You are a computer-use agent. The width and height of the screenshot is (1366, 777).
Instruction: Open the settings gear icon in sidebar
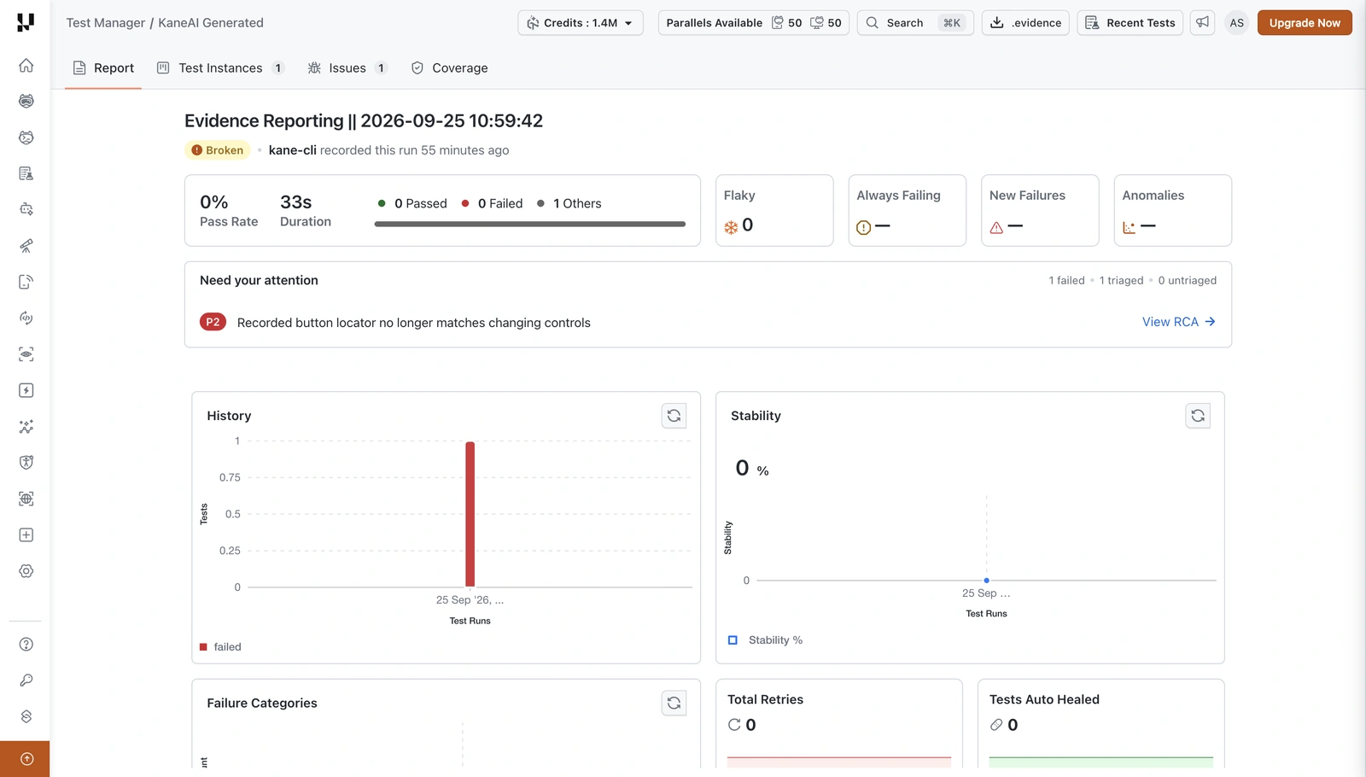tap(26, 571)
